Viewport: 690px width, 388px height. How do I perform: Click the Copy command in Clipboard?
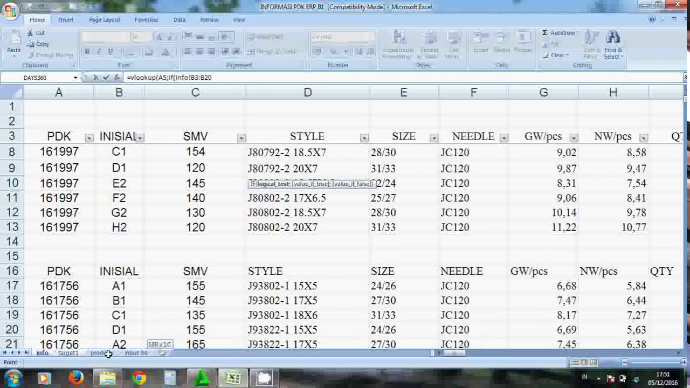click(38, 44)
